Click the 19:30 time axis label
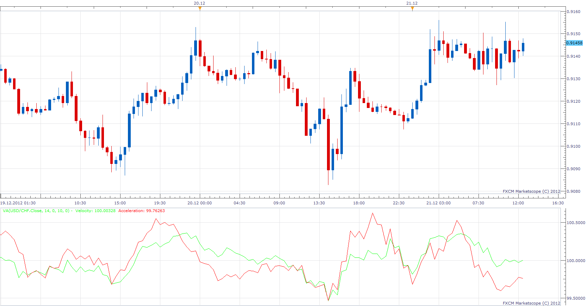Viewport: 586px width, 306px height. tap(160, 203)
